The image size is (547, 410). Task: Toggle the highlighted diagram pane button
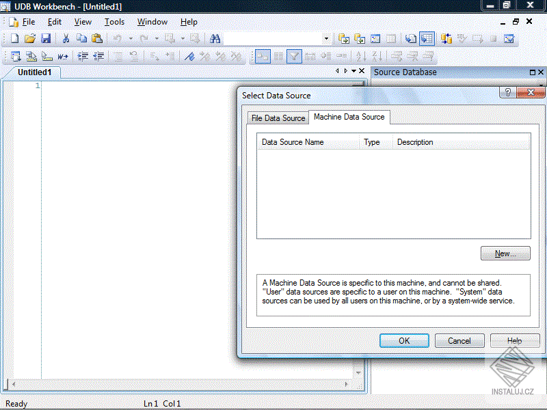click(263, 56)
